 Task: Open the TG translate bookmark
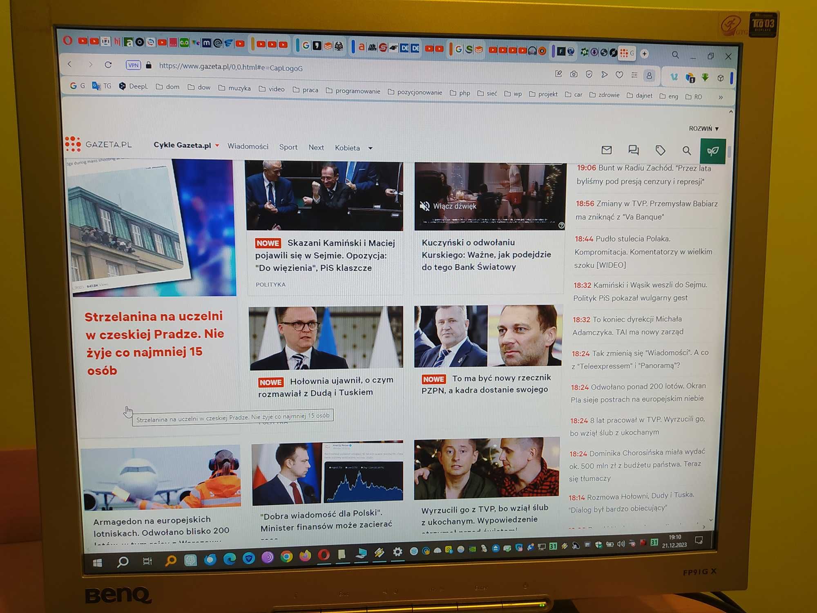101,86
